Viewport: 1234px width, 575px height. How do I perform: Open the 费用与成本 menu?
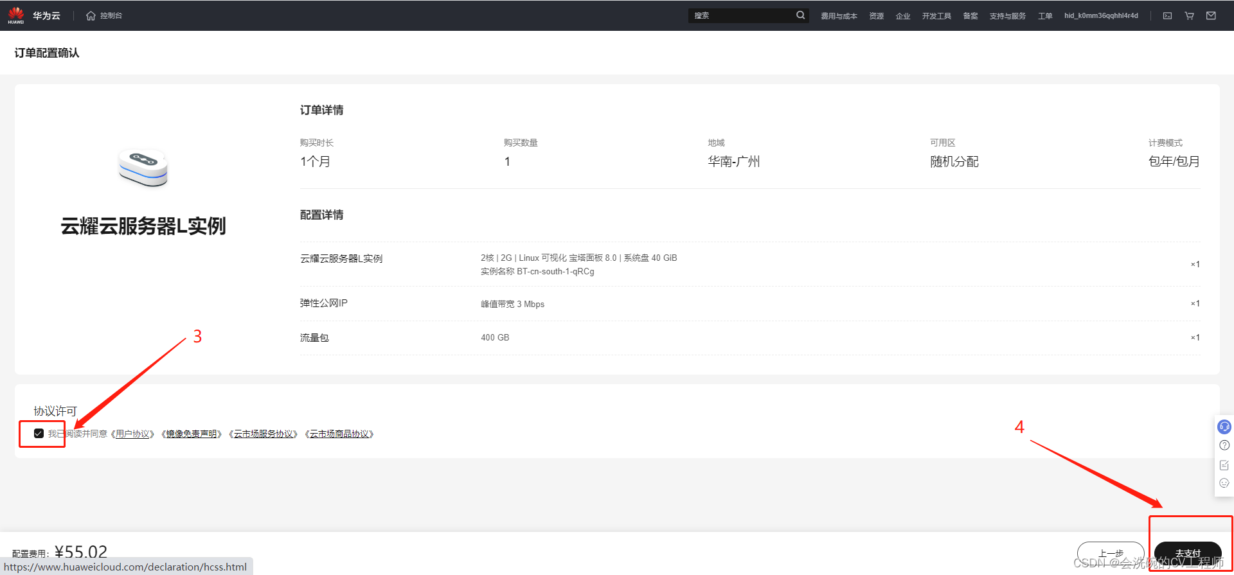(839, 16)
